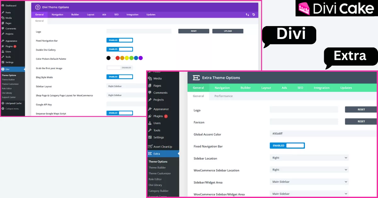
Task: Click the Users icon in the Divi screenshot sidebar
Action: tap(3, 52)
